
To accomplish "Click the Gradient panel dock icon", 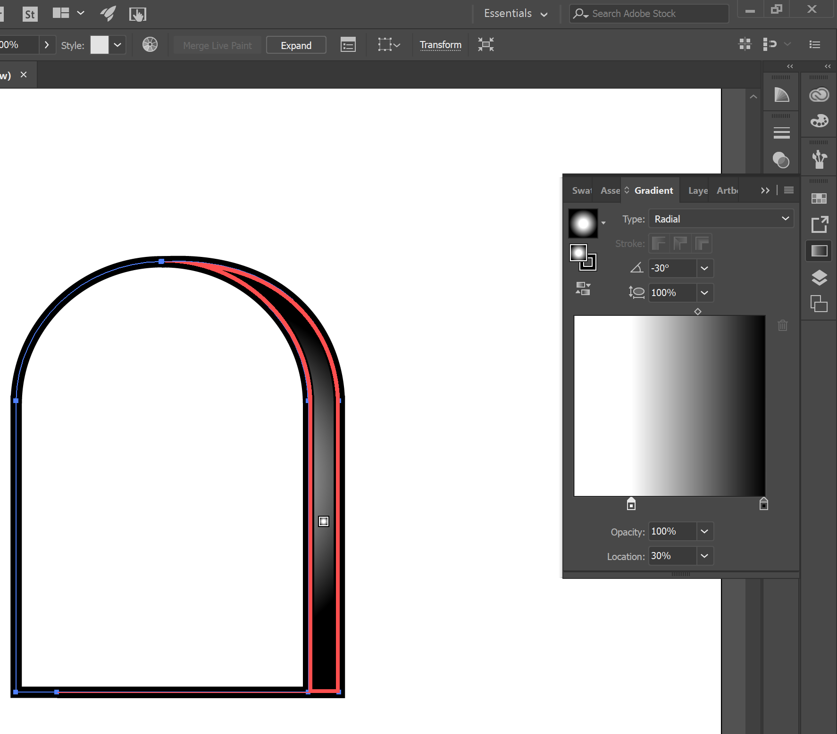I will click(x=819, y=251).
